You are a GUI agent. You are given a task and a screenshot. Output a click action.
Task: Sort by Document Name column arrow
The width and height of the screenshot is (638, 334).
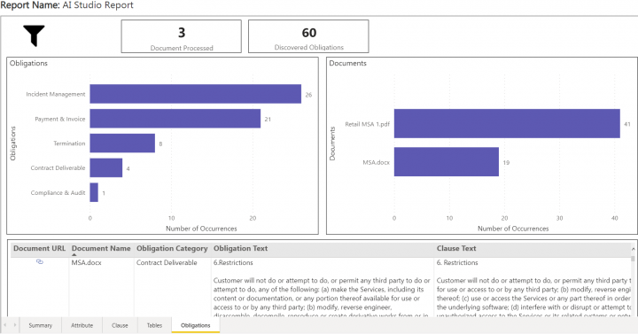(x=74, y=254)
